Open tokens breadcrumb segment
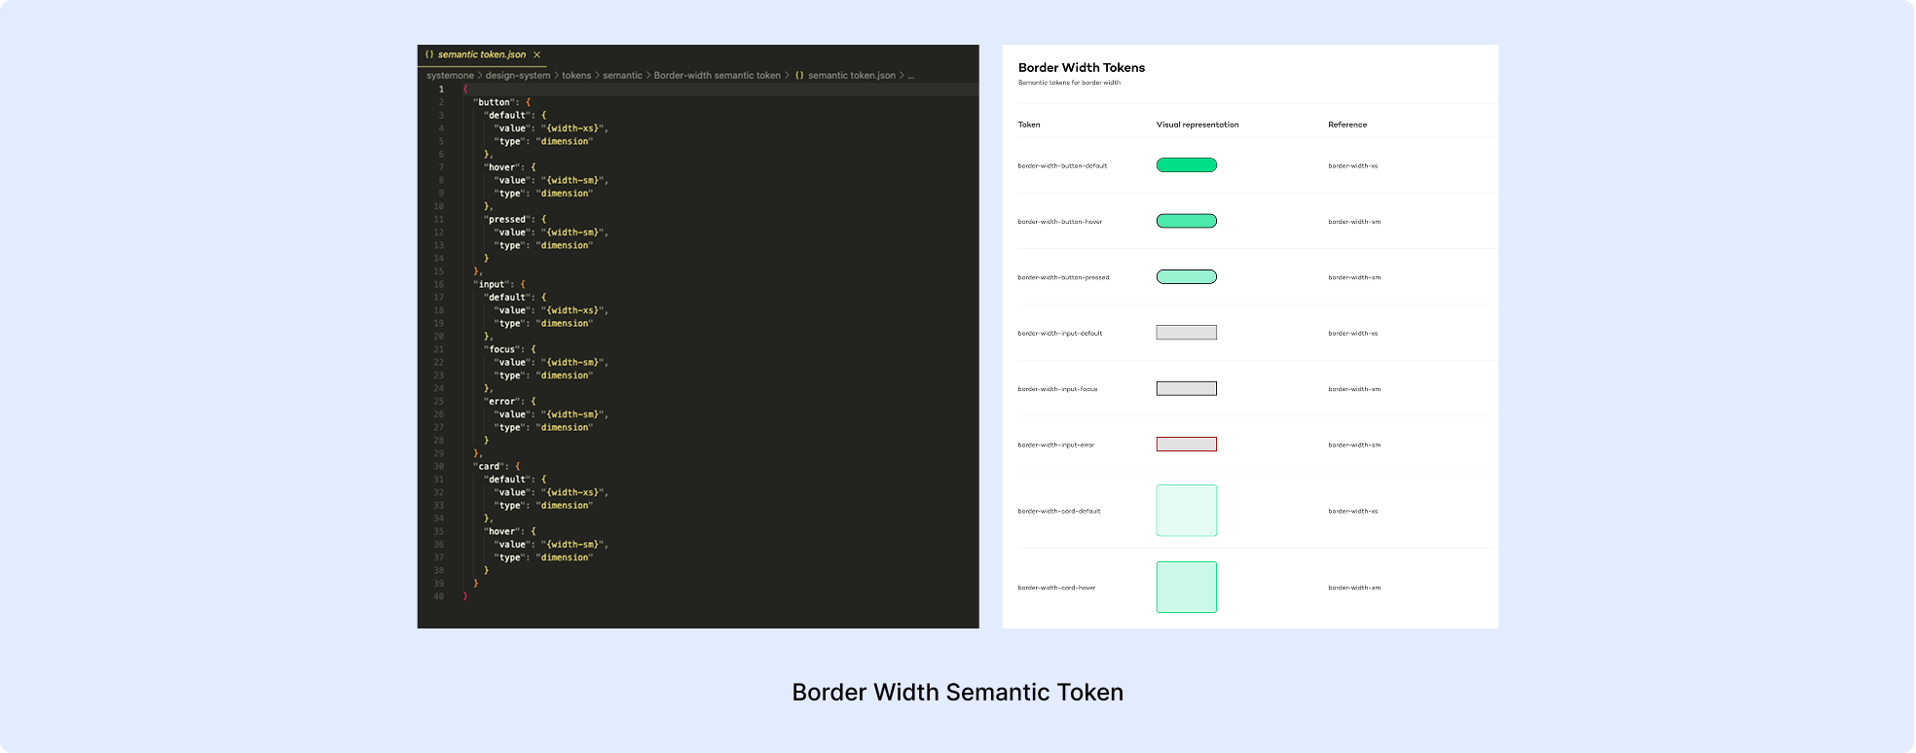Viewport: 1916px width, 753px height. click(x=576, y=76)
